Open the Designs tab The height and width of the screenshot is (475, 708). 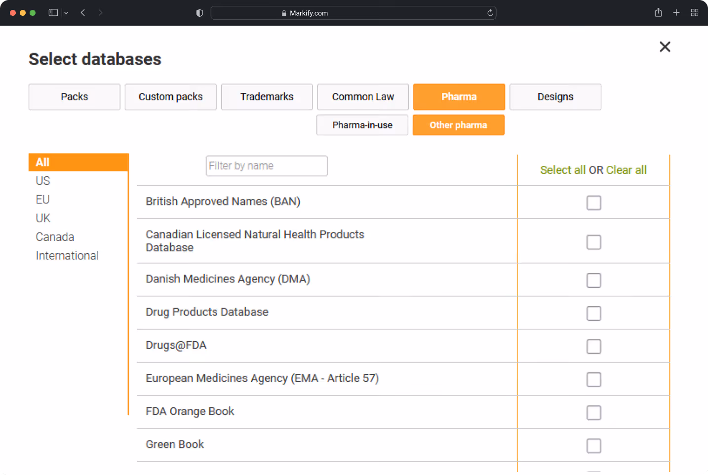click(x=555, y=97)
